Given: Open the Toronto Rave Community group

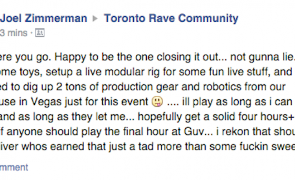Looking at the screenshot, I should 171,18.
